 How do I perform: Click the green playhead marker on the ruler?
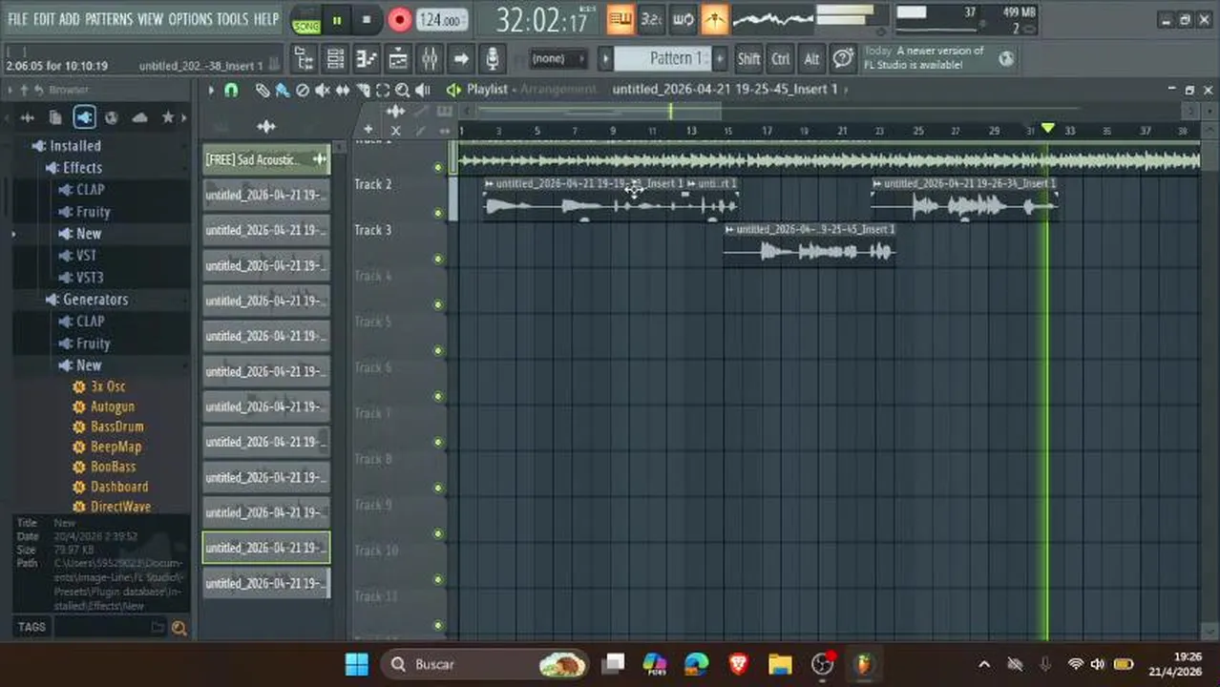click(1048, 128)
